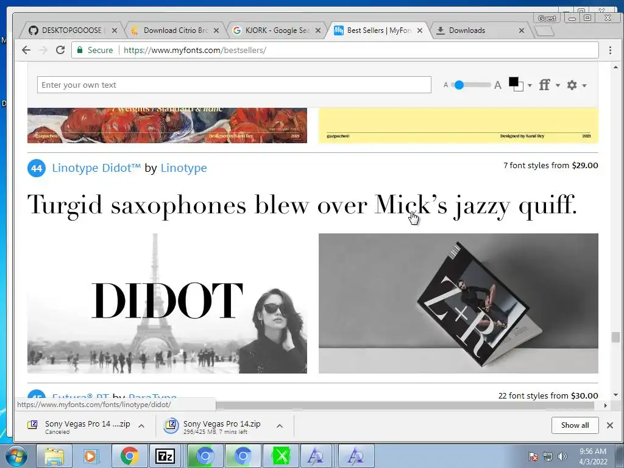Expand the color swatch dropdown arrow
The height and width of the screenshot is (468, 624).
(x=530, y=85)
